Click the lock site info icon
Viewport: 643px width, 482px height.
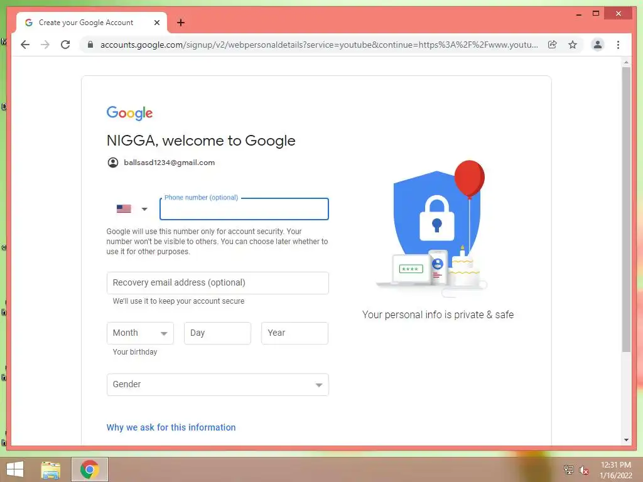coord(90,45)
